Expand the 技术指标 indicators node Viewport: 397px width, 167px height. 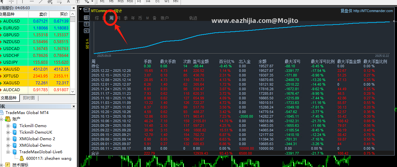click(2, 165)
